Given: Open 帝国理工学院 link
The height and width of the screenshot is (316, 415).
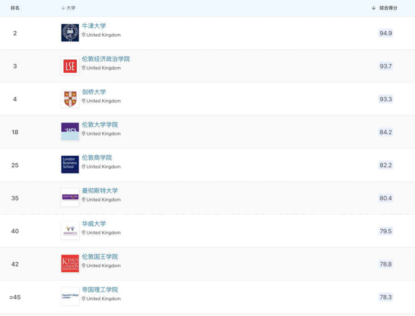Looking at the screenshot, I should click(x=100, y=290).
